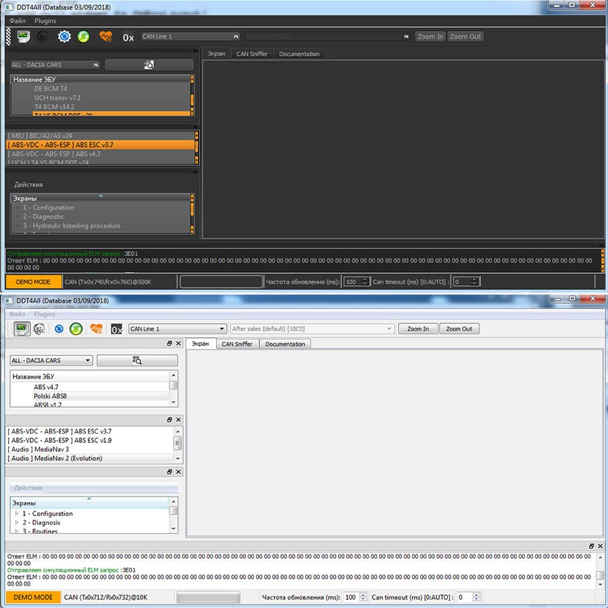This screenshot has height=608, width=608.
Task: Switch to CAN Sniffer tab in the light window
Action: [x=237, y=344]
